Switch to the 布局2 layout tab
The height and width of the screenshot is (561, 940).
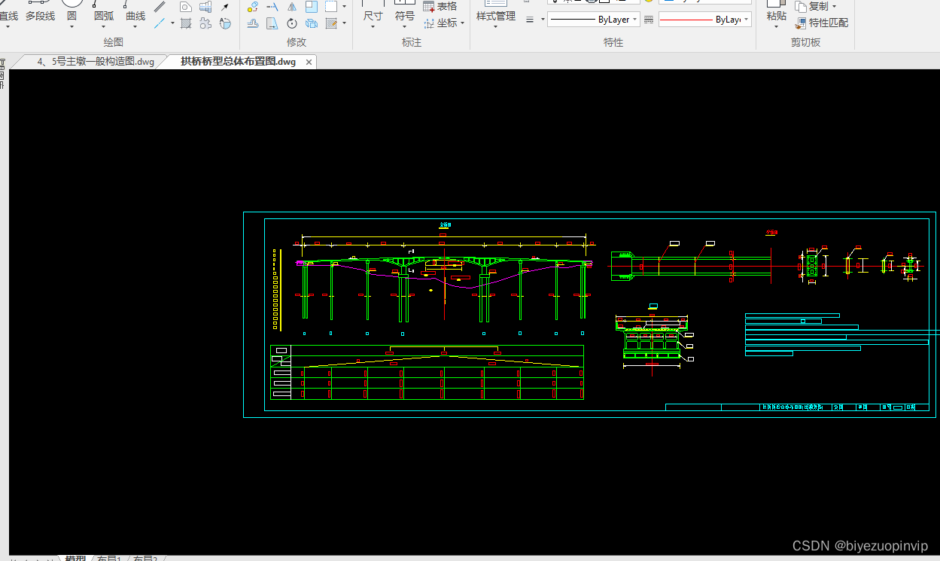145,558
